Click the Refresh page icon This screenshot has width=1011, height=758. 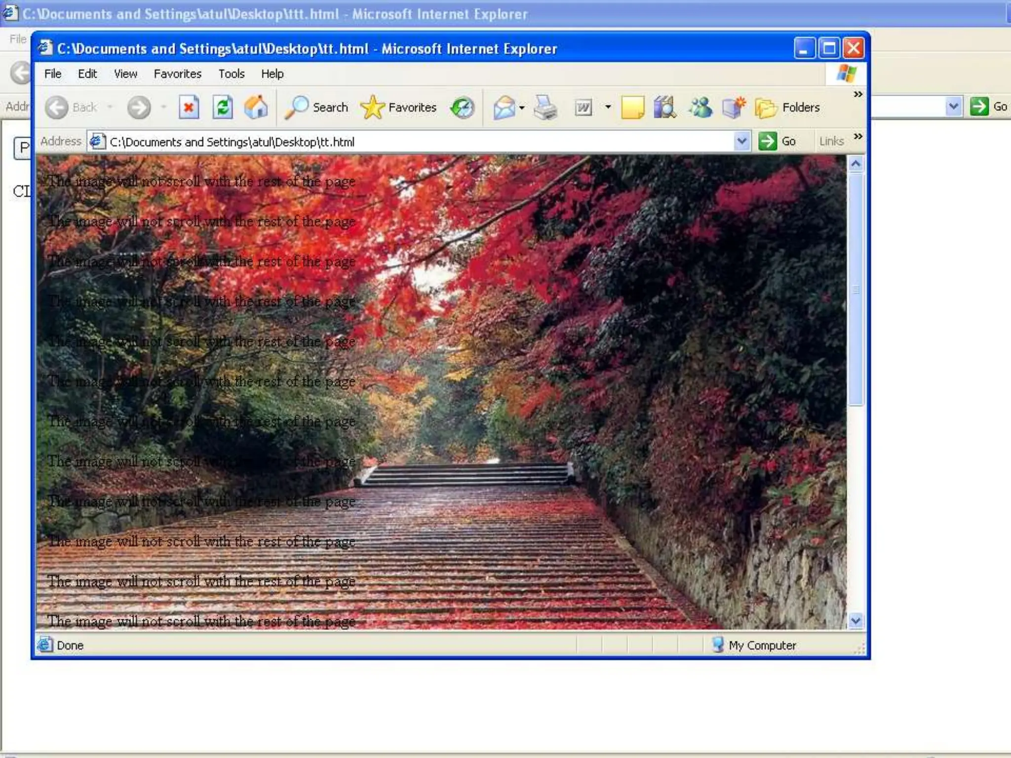coord(223,107)
